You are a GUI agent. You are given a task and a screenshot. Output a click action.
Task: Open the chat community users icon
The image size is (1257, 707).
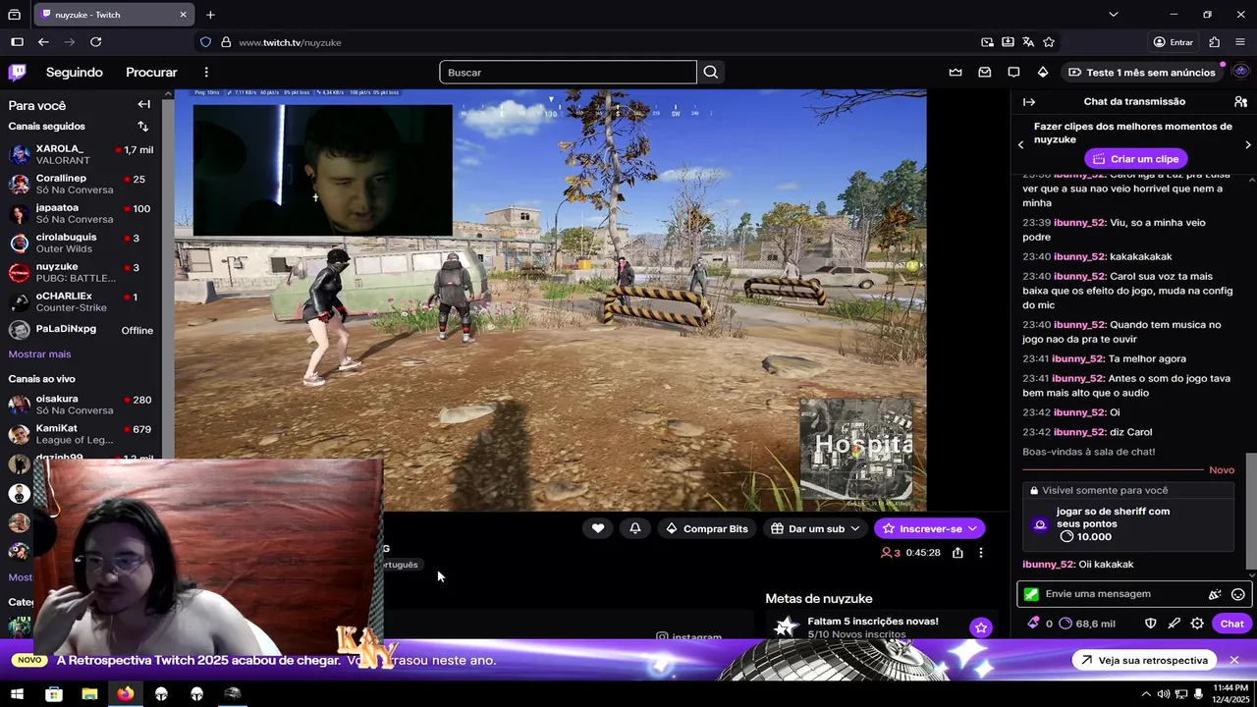pos(1240,101)
